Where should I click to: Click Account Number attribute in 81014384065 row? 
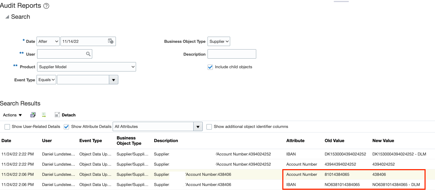click(x=302, y=174)
